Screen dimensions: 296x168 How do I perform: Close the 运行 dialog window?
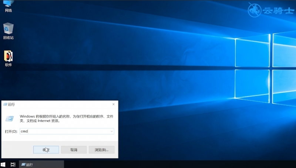point(114,104)
